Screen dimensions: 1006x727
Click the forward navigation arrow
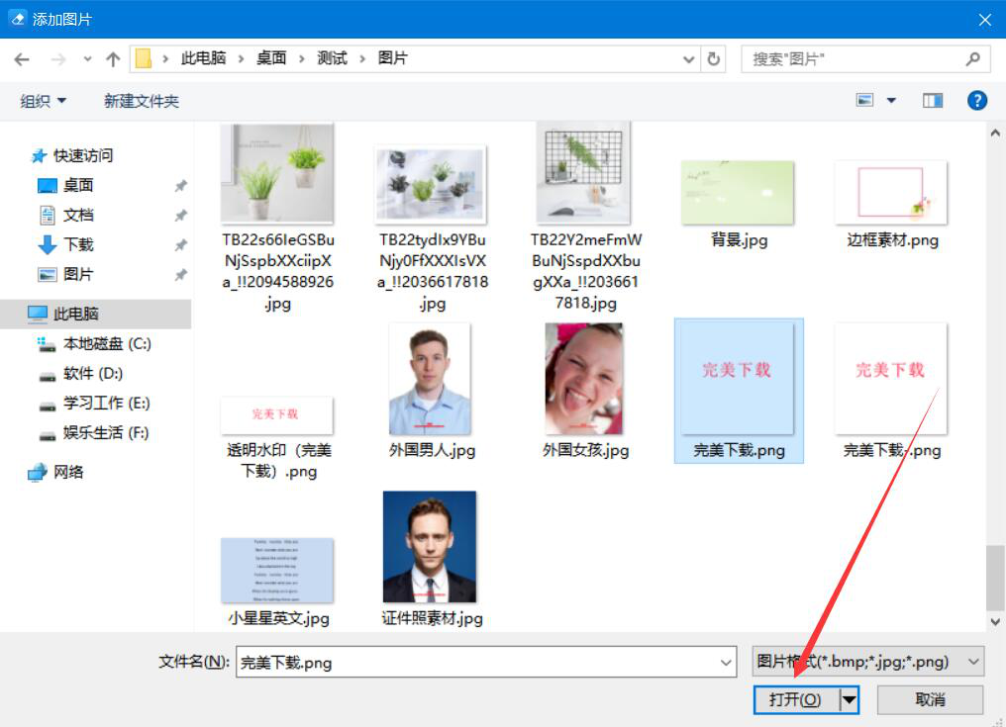(58, 59)
